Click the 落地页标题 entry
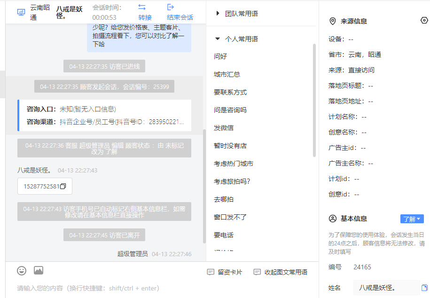Viewport: 430px width, 298px height. point(351,86)
